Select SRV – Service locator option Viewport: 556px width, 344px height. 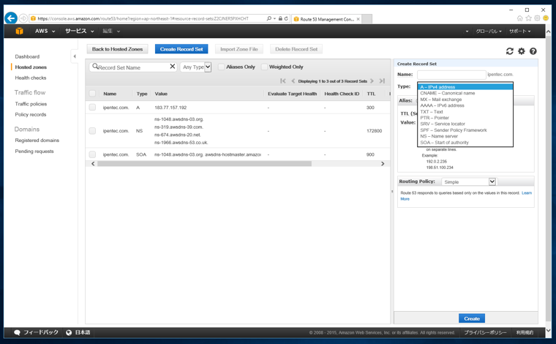pyautogui.click(x=465, y=124)
